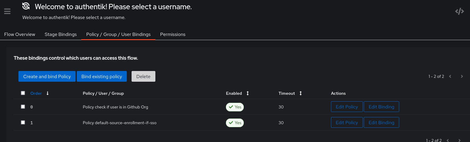Viewport: 470px width, 142px height.
Task: Open the hamburger sidebar menu
Action: pyautogui.click(x=7, y=11)
